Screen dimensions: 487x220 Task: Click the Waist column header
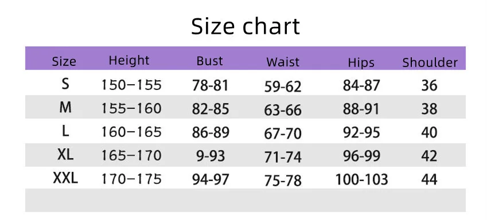[283, 62]
